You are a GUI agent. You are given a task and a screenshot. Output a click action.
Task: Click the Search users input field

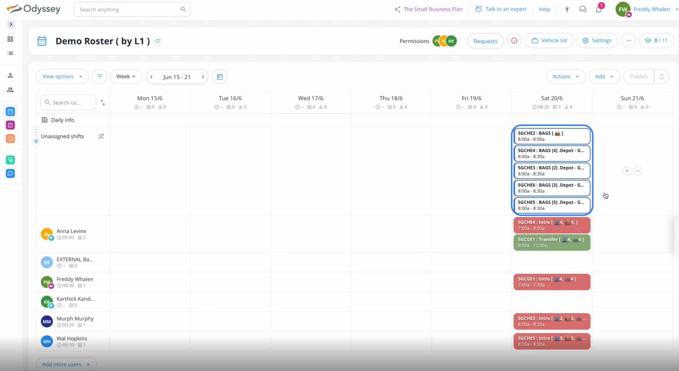point(69,102)
